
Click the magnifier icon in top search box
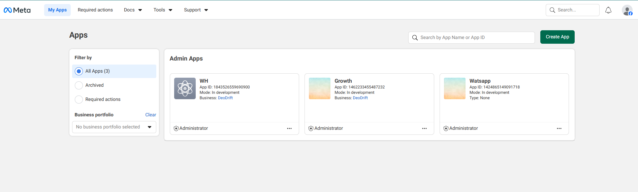click(x=552, y=10)
